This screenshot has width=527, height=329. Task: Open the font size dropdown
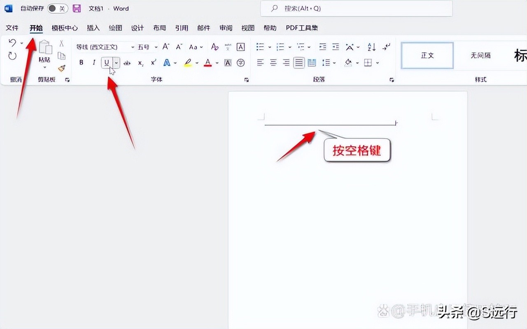point(156,46)
